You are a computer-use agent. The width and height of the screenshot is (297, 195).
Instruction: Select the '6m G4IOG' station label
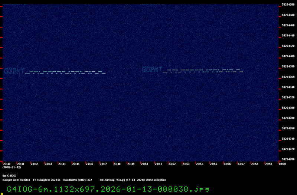pyautogui.click(x=9, y=176)
